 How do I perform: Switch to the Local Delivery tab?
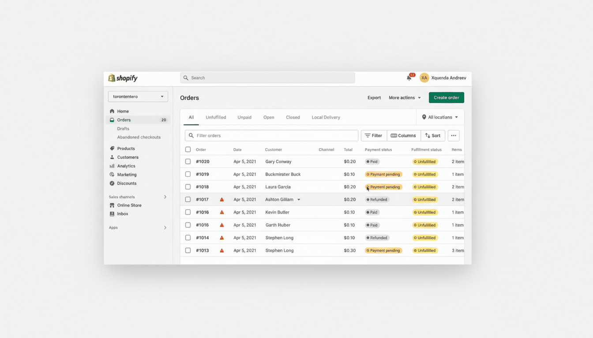[x=326, y=118]
